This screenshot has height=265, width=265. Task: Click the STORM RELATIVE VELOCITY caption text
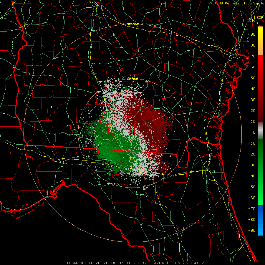click(94, 263)
